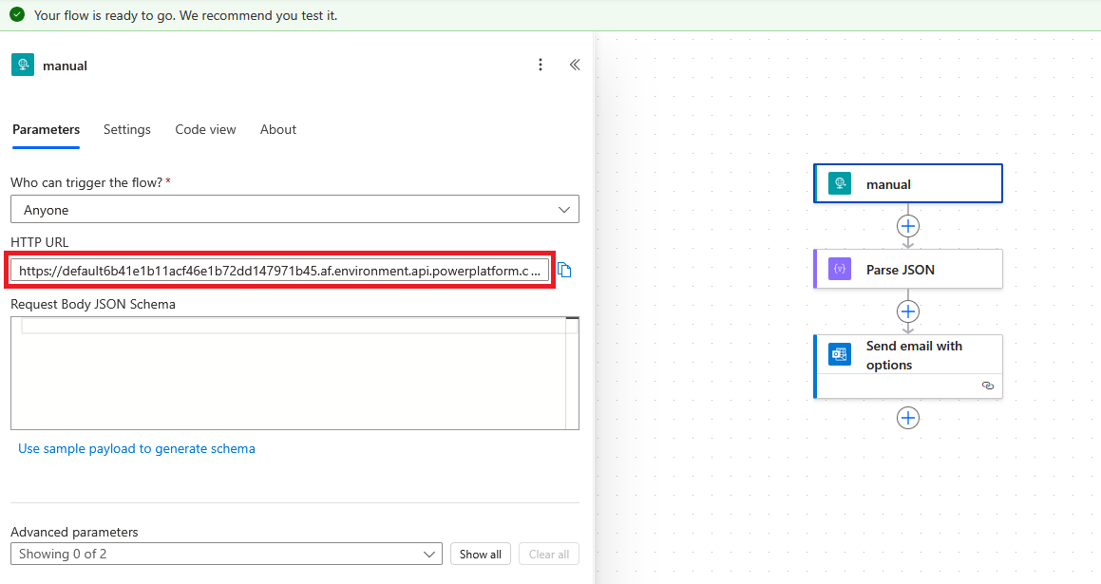Click the manual node icon on canvas
Image resolution: width=1101 pixels, height=584 pixels.
pyautogui.click(x=840, y=183)
